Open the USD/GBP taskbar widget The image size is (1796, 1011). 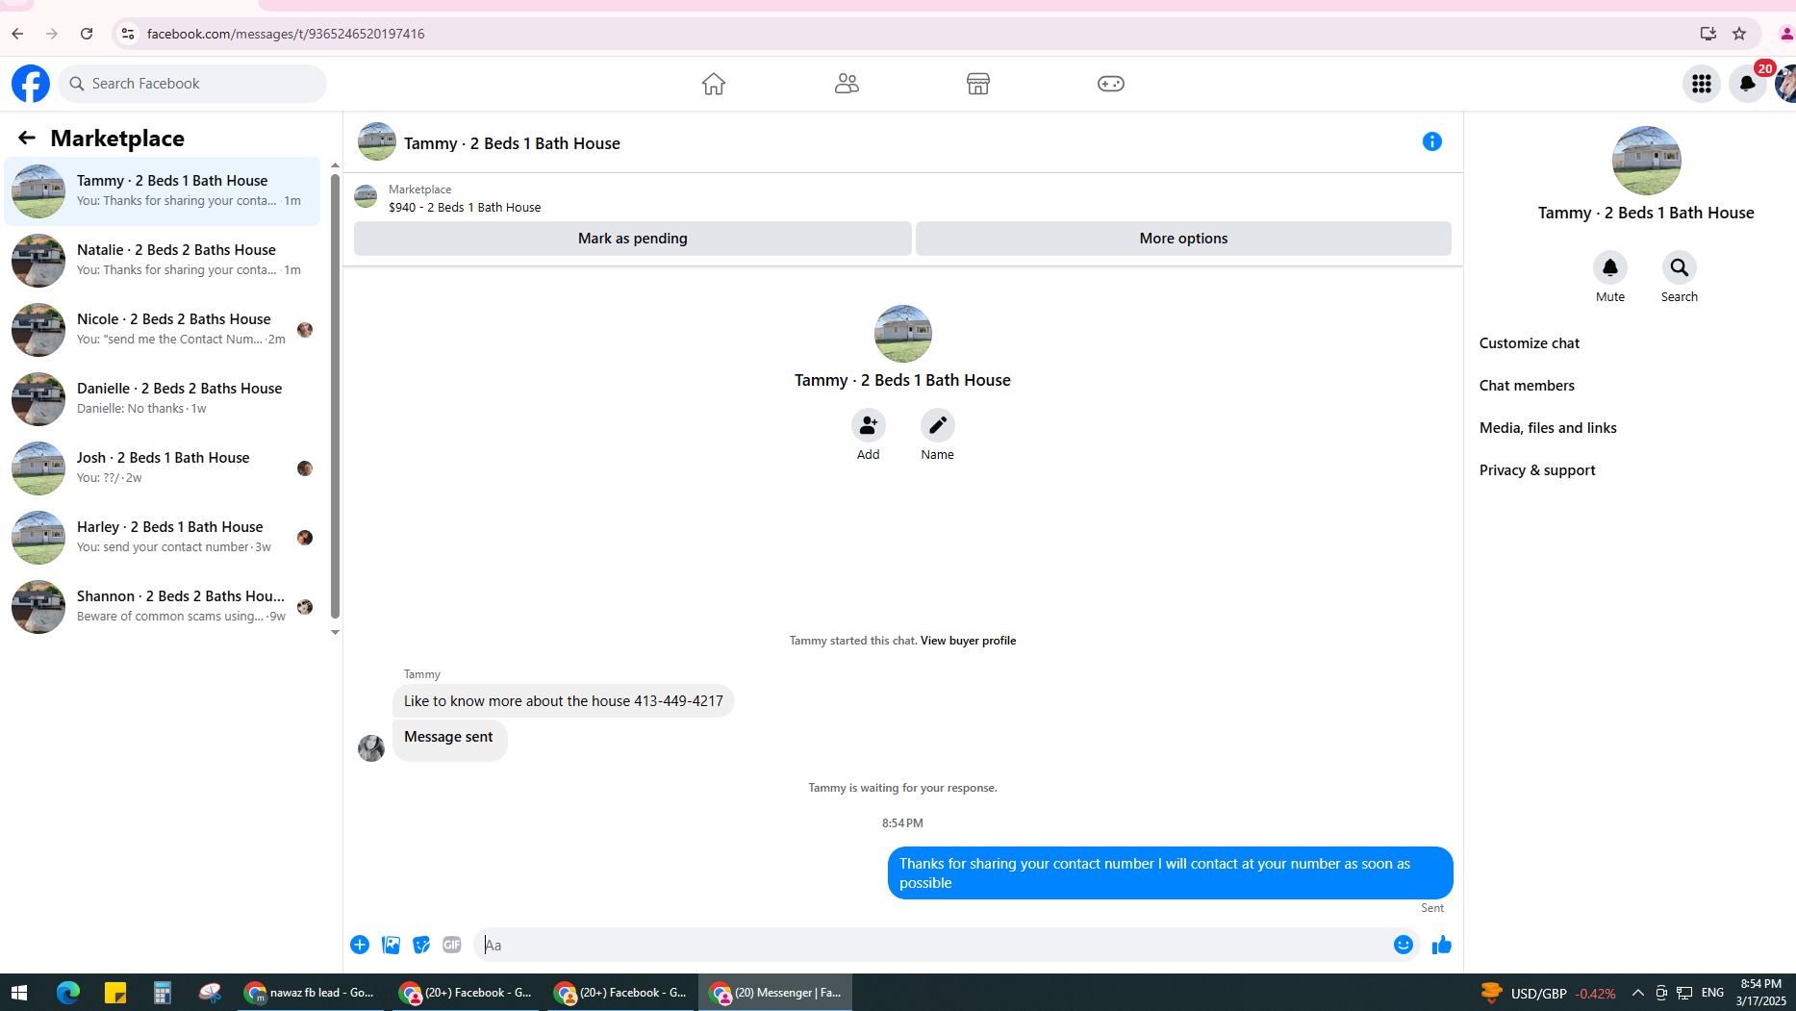pyautogui.click(x=1547, y=993)
